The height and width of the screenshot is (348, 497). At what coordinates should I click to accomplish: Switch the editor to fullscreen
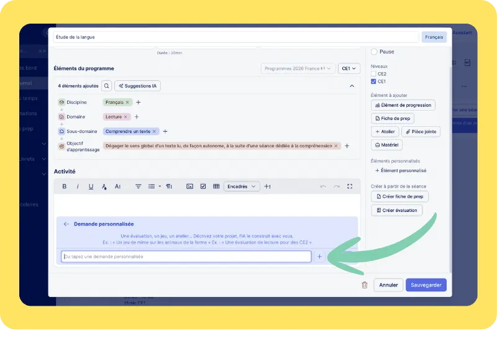350,186
